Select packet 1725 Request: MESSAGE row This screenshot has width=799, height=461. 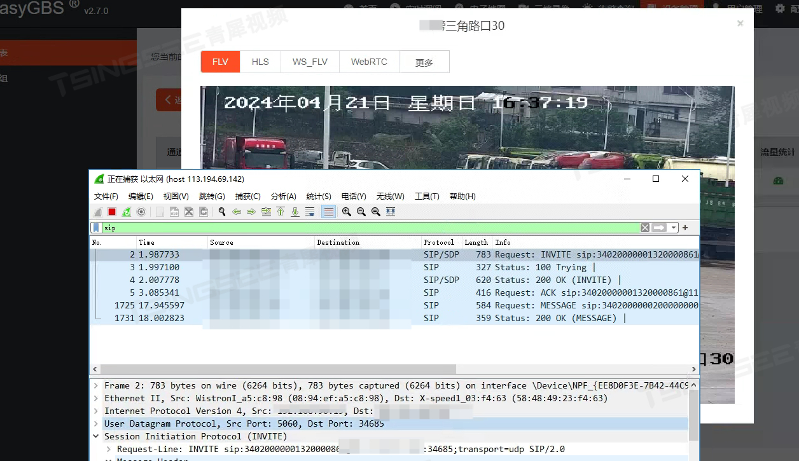point(394,305)
